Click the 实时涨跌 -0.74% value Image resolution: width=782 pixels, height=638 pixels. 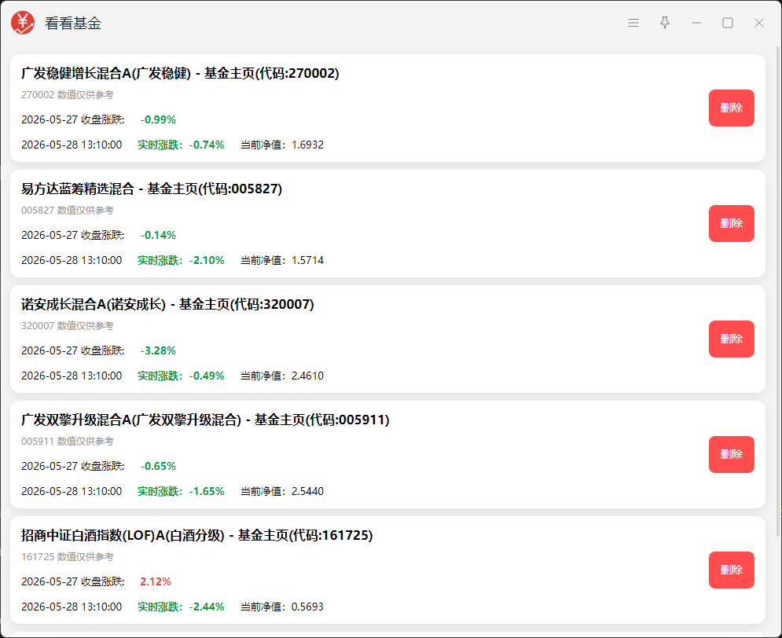pos(181,145)
